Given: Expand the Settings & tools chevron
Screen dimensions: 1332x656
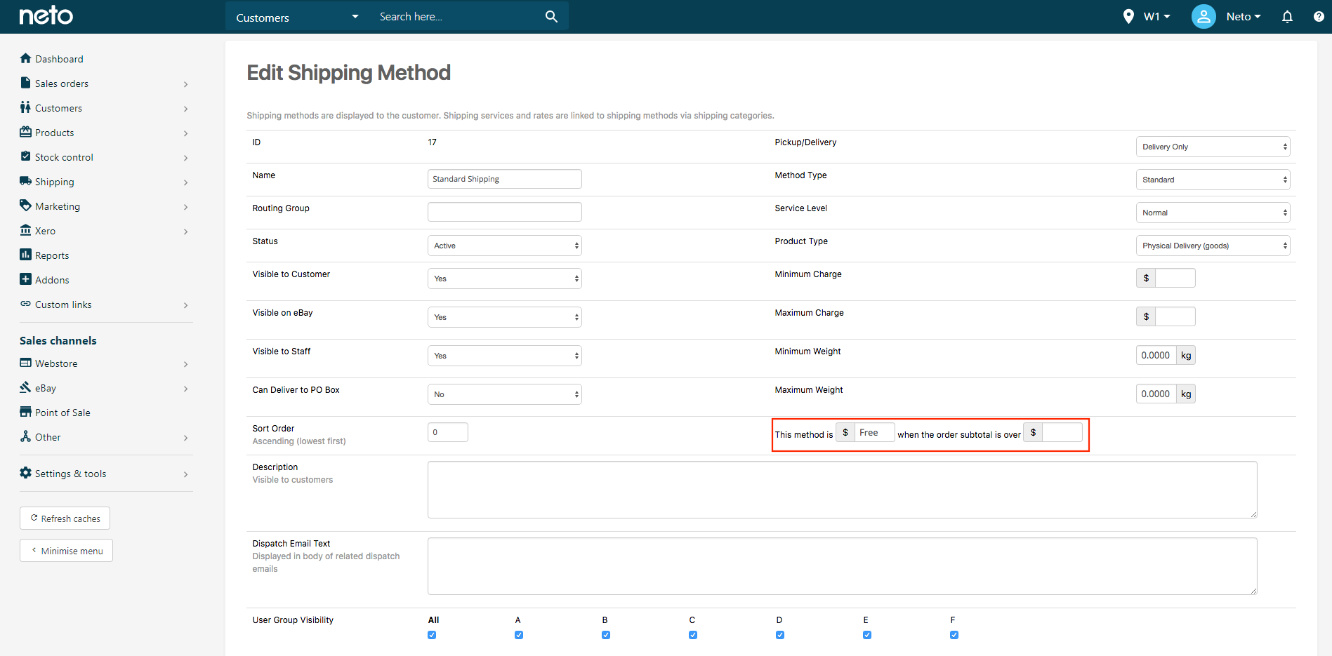Looking at the screenshot, I should (185, 474).
